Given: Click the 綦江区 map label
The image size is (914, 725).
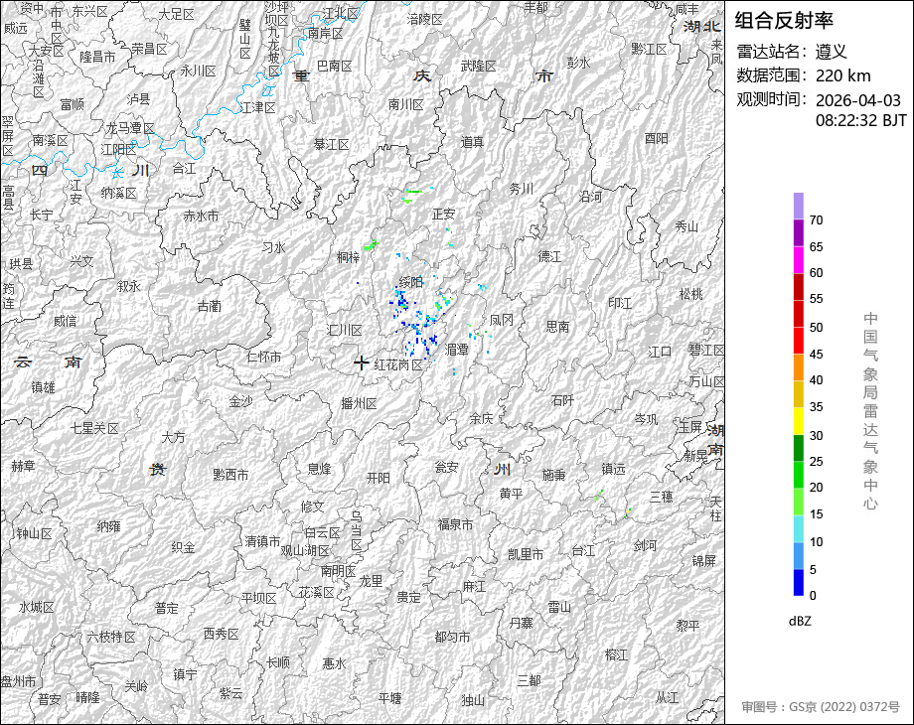Looking at the screenshot, I should point(331,144).
